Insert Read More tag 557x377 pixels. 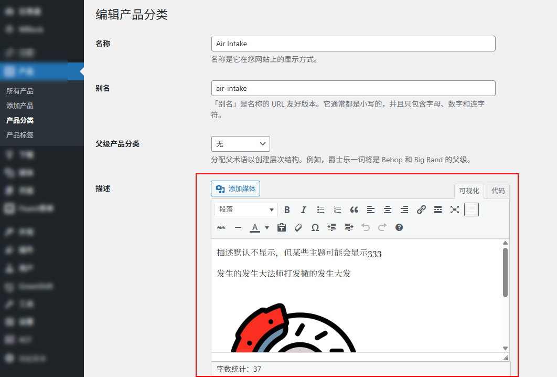[x=438, y=210]
